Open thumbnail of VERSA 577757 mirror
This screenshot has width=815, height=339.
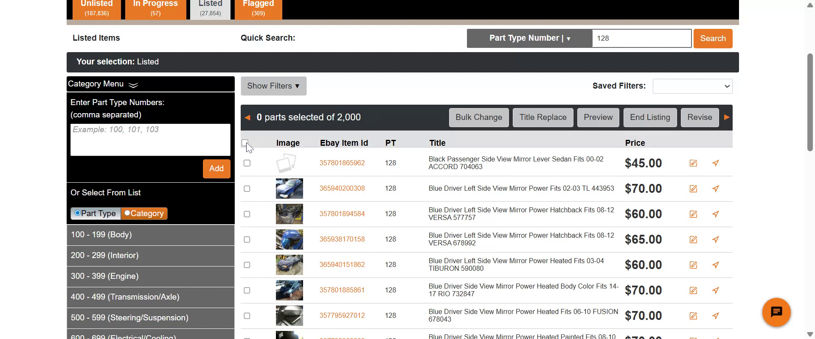click(x=289, y=214)
